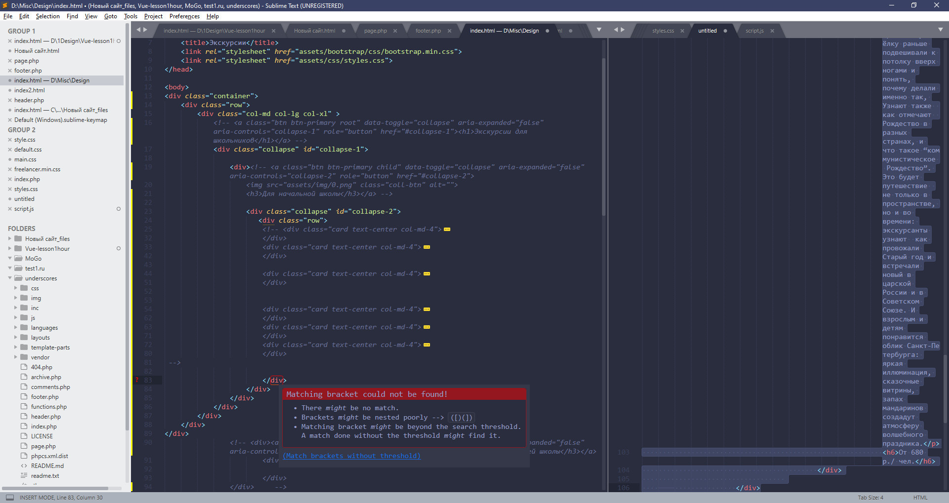
Task: Unfold the collapsed card div on line 44
Action: [427, 274]
